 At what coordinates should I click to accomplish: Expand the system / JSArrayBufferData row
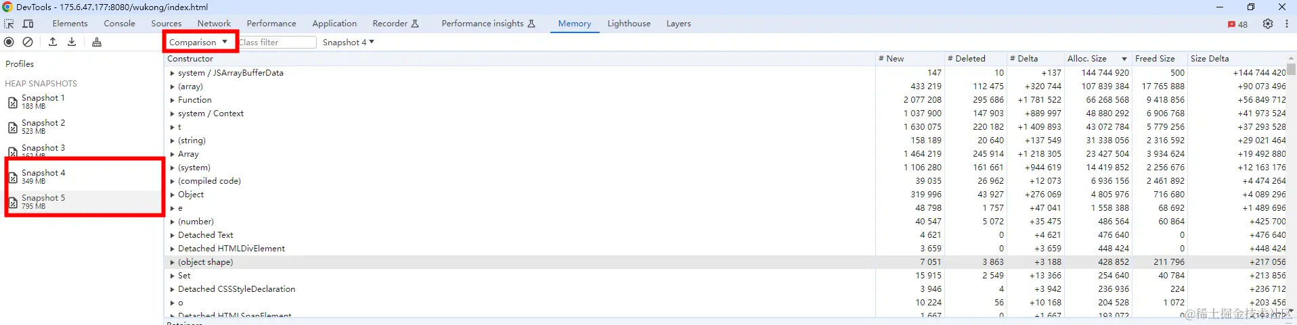pos(173,73)
